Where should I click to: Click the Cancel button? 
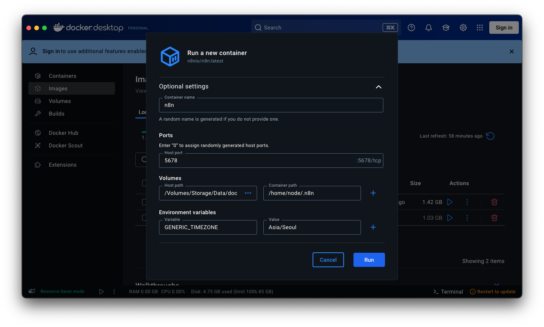tap(328, 260)
